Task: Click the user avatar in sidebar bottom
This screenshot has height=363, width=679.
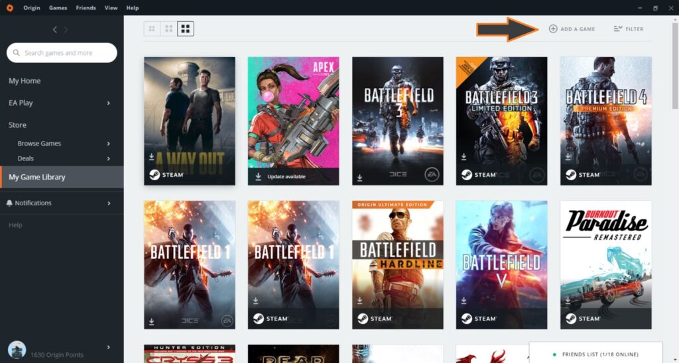Action: coord(17,350)
